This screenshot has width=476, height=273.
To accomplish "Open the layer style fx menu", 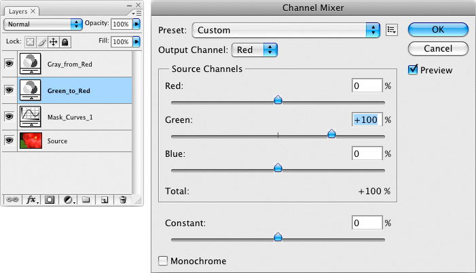I will 31,200.
